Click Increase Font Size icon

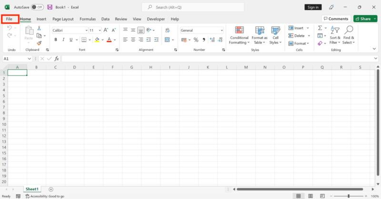(x=105, y=30)
